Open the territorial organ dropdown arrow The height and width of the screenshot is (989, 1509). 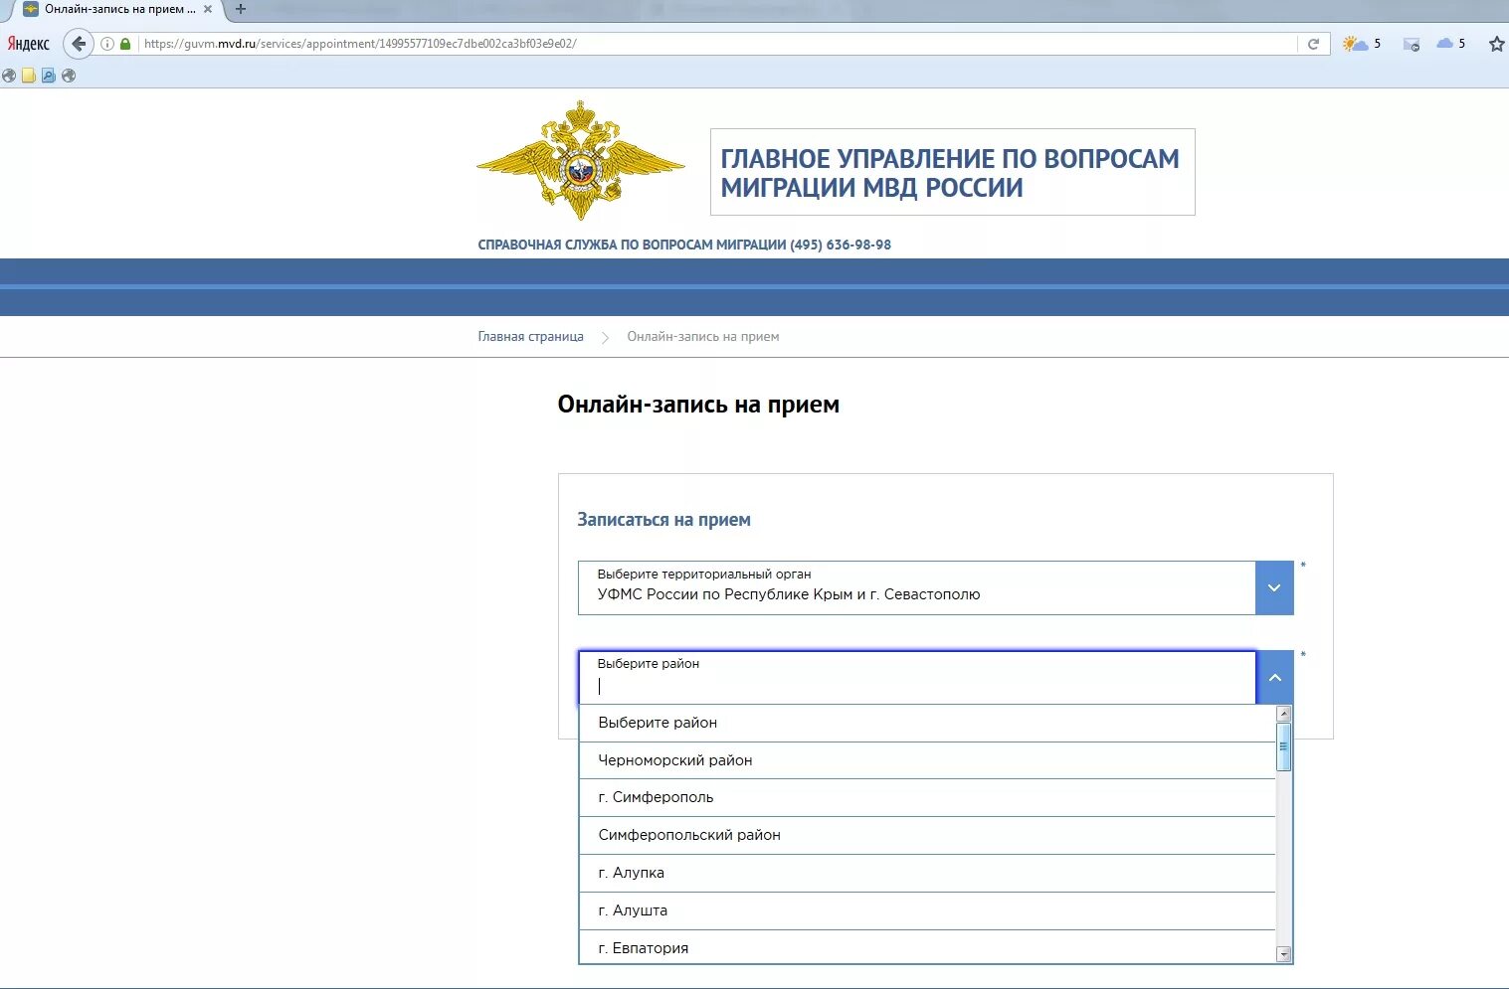pyautogui.click(x=1274, y=587)
